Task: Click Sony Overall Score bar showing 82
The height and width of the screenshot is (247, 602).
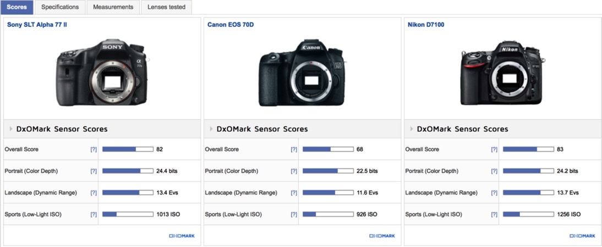Action: (128, 149)
